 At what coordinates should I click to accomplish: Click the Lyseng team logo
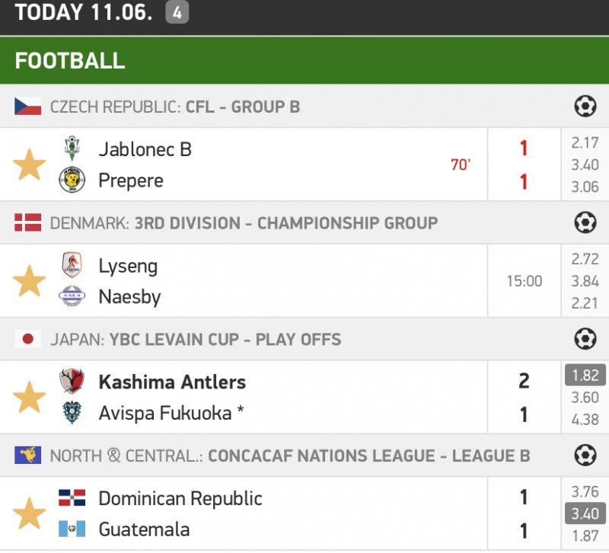tap(72, 265)
